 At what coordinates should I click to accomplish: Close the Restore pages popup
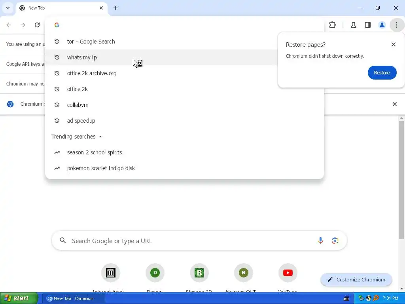[x=394, y=44]
